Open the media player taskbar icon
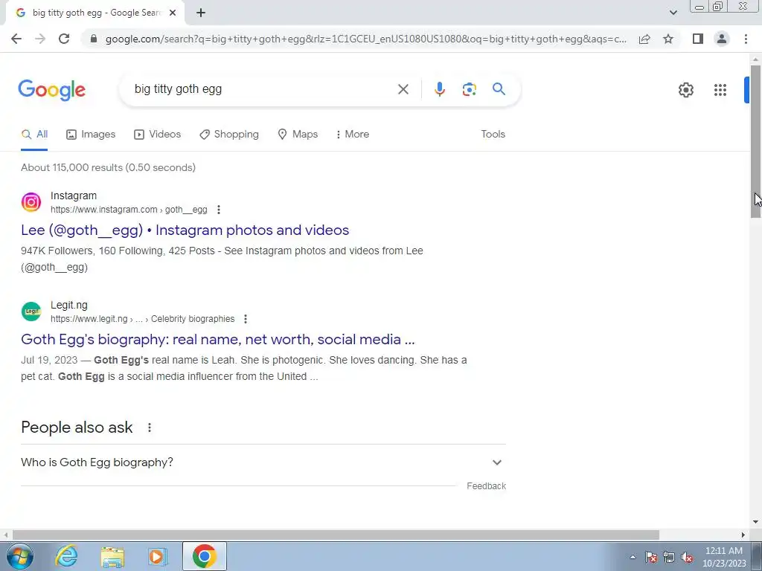This screenshot has width=762, height=571. pos(158,556)
